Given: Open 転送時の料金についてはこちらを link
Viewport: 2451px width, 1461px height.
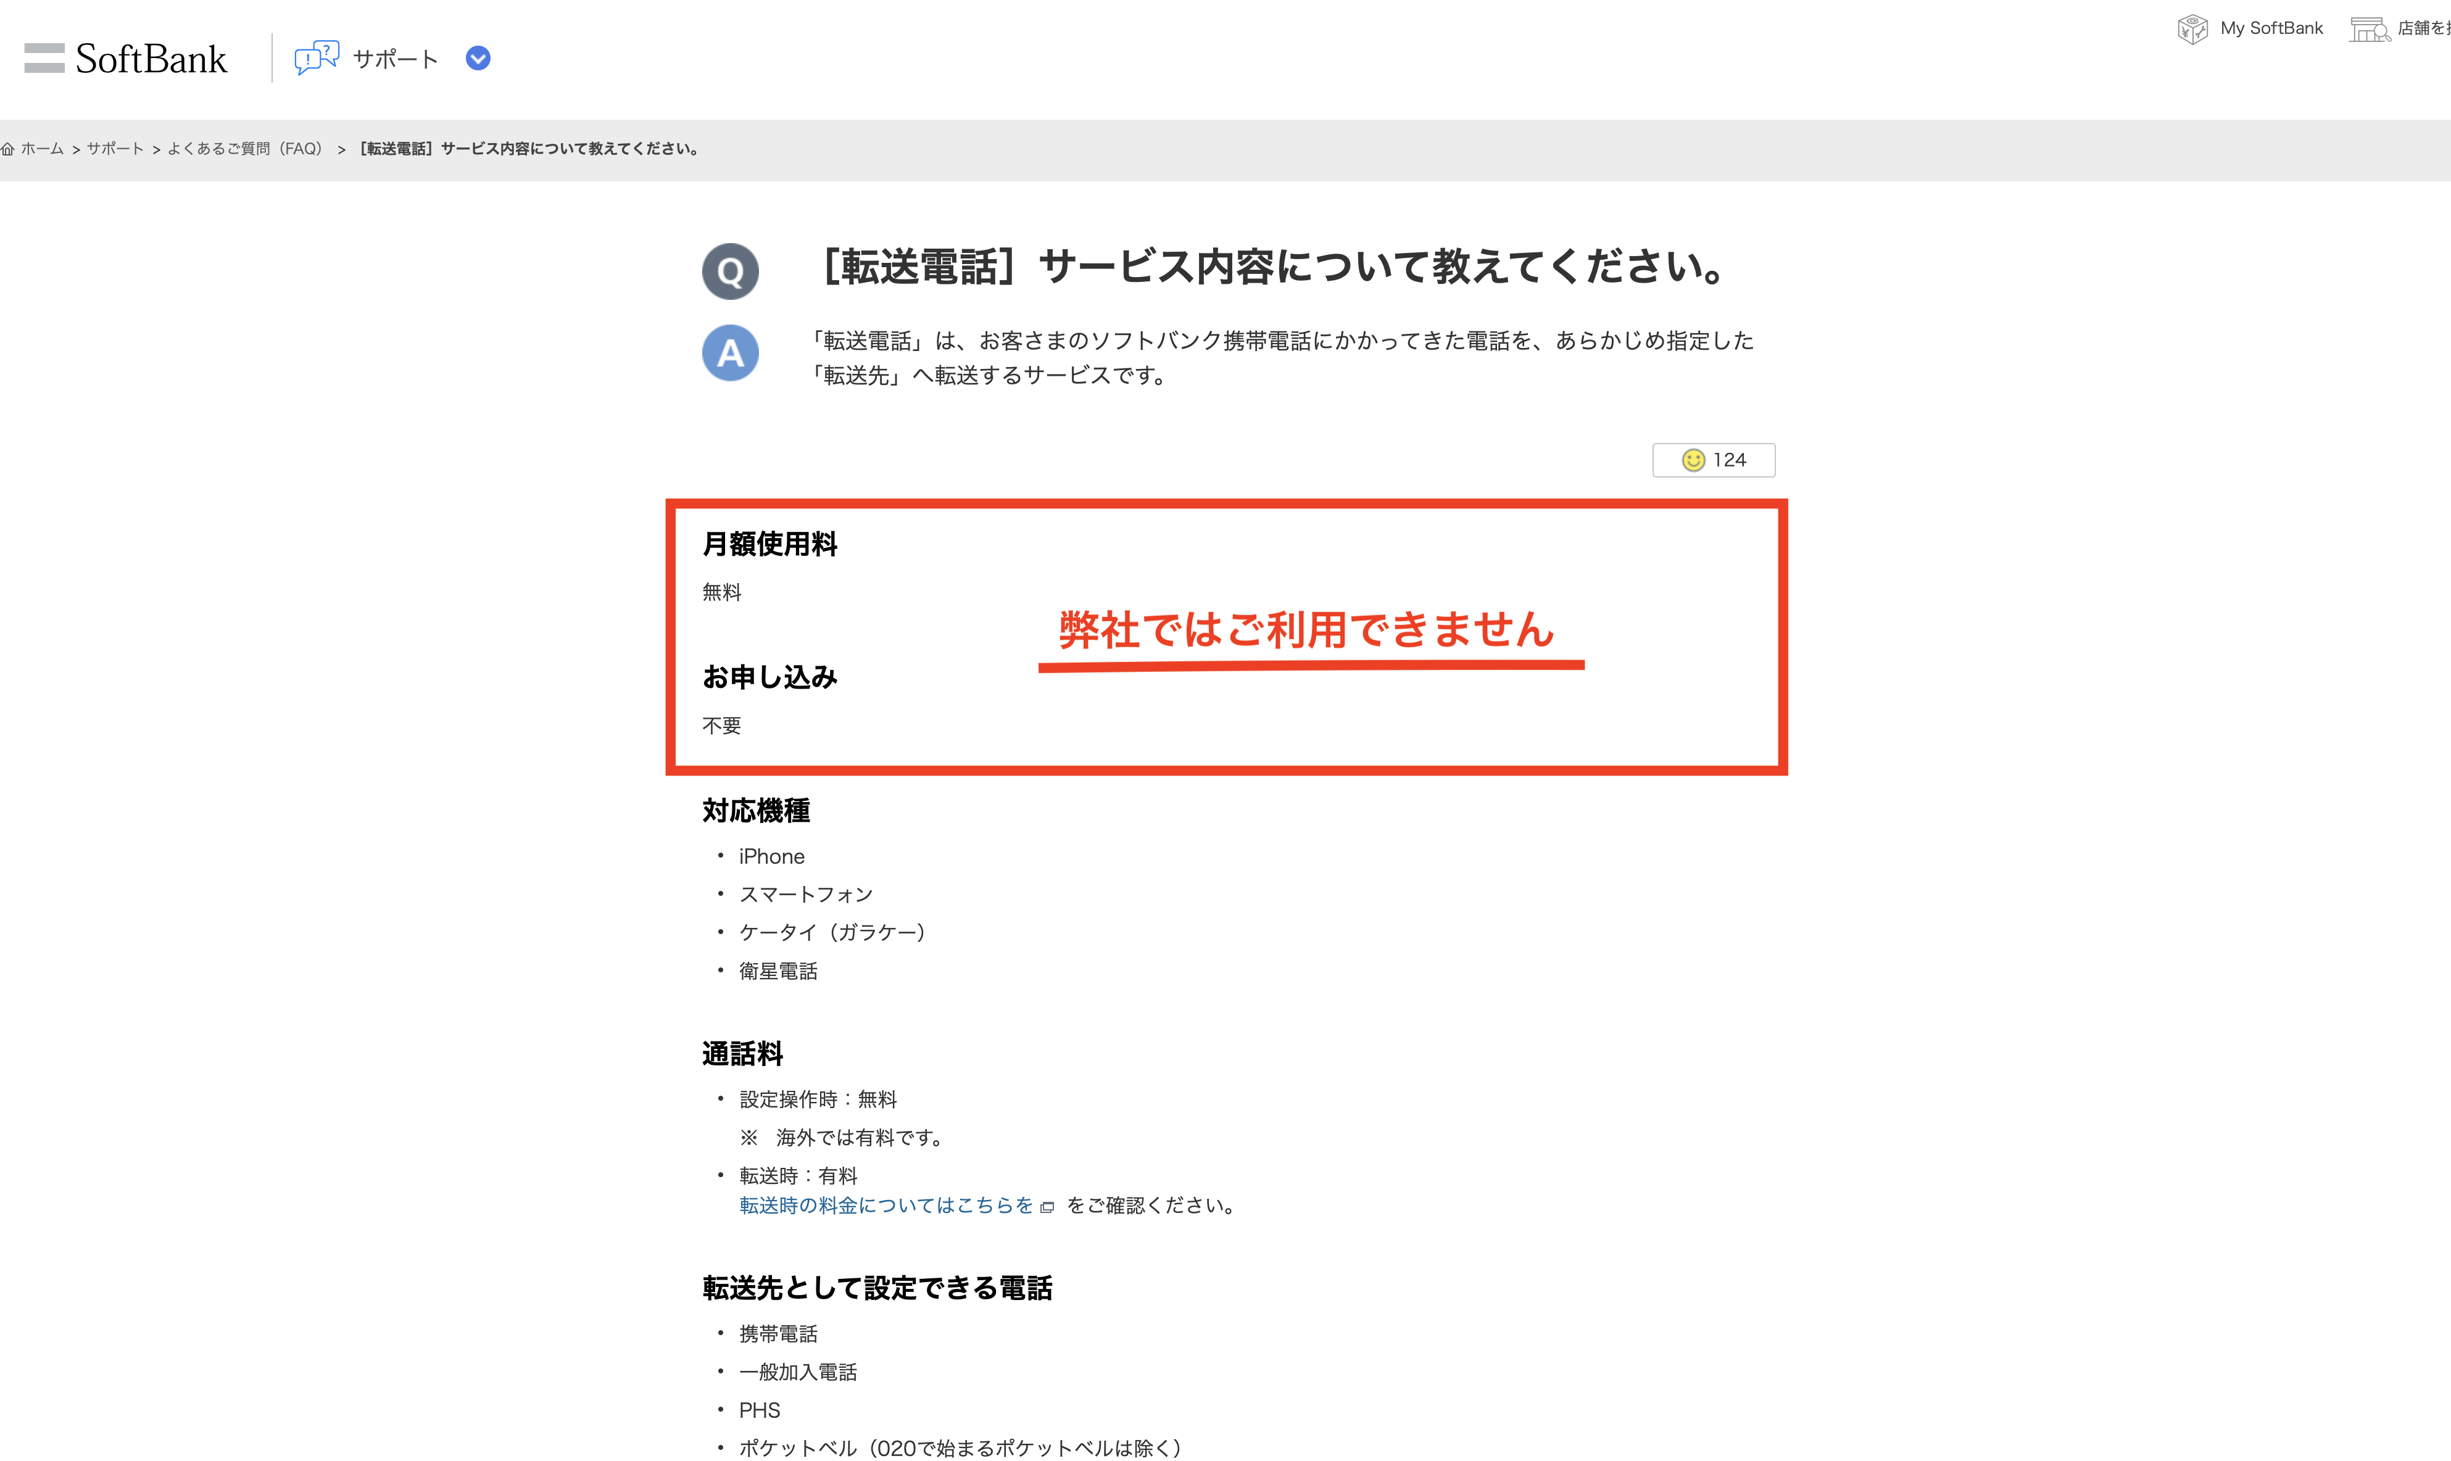Looking at the screenshot, I should coord(886,1205).
